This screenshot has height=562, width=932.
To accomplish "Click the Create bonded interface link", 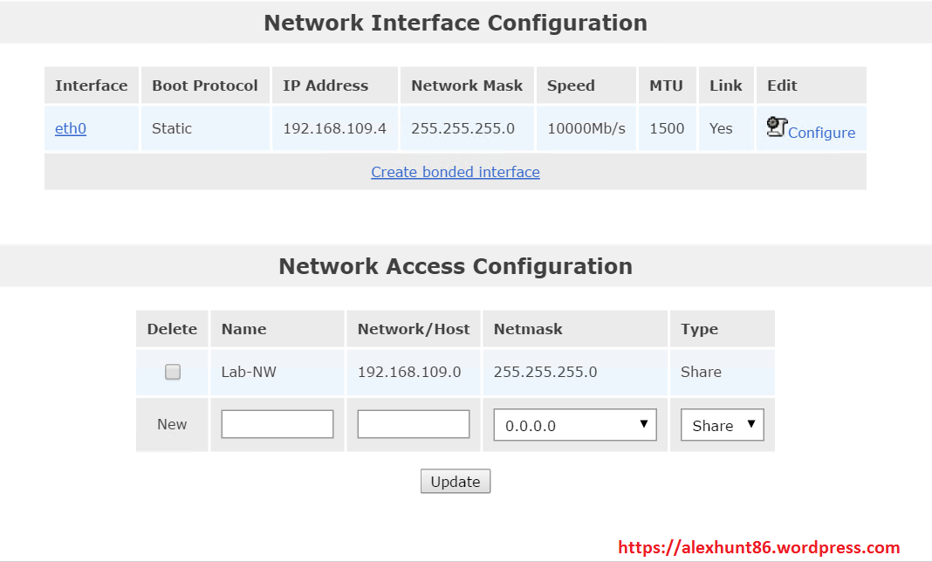I will click(x=456, y=172).
